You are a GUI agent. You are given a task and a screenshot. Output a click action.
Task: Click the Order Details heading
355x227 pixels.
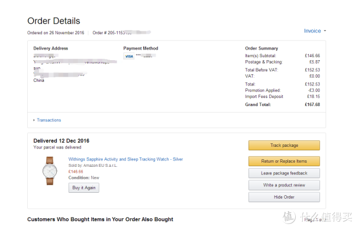[x=54, y=21]
